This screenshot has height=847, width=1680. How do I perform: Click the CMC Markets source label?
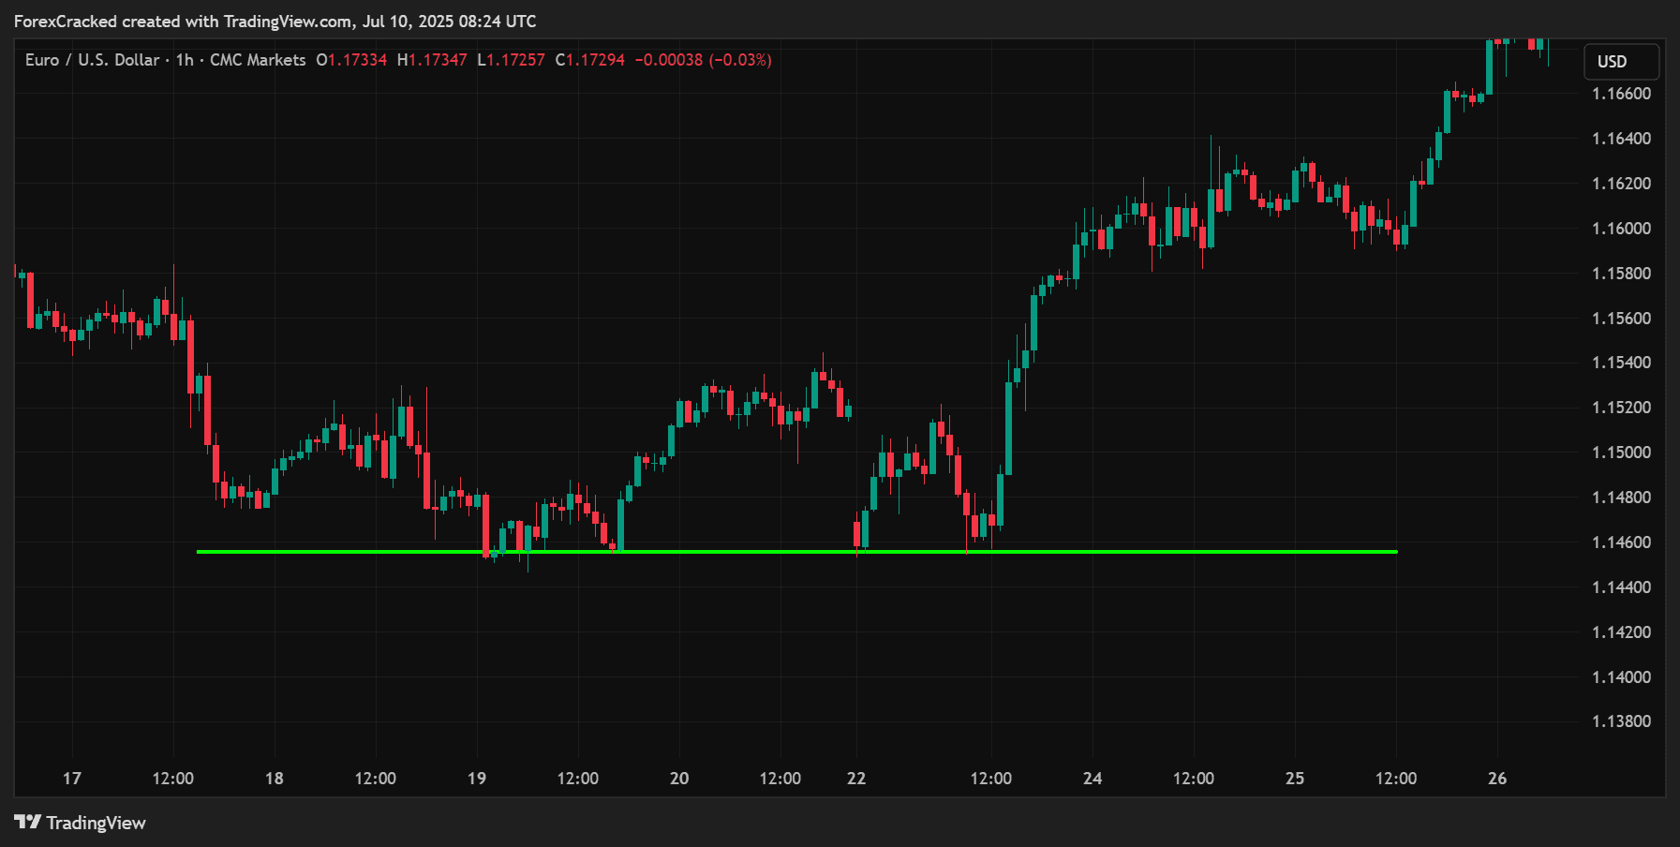pyautogui.click(x=258, y=60)
